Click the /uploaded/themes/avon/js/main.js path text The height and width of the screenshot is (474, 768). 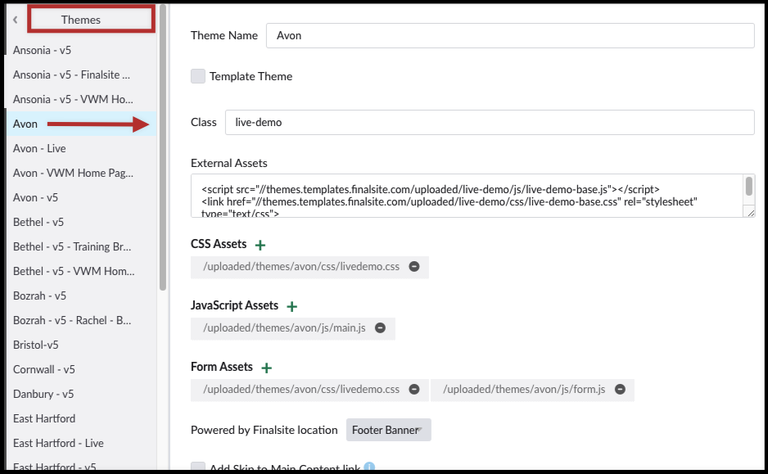point(285,327)
